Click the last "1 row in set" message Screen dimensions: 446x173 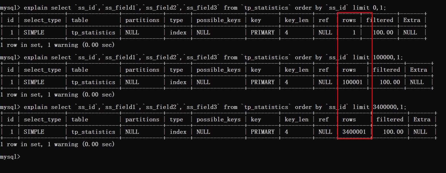[57, 144]
